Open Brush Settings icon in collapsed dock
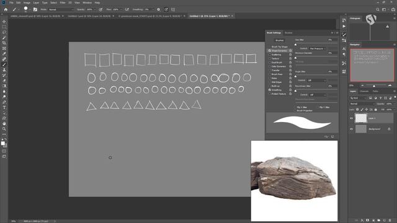The height and width of the screenshot is (223, 397). coord(344,35)
